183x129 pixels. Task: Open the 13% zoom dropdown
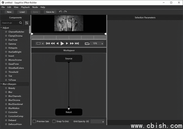97,43
